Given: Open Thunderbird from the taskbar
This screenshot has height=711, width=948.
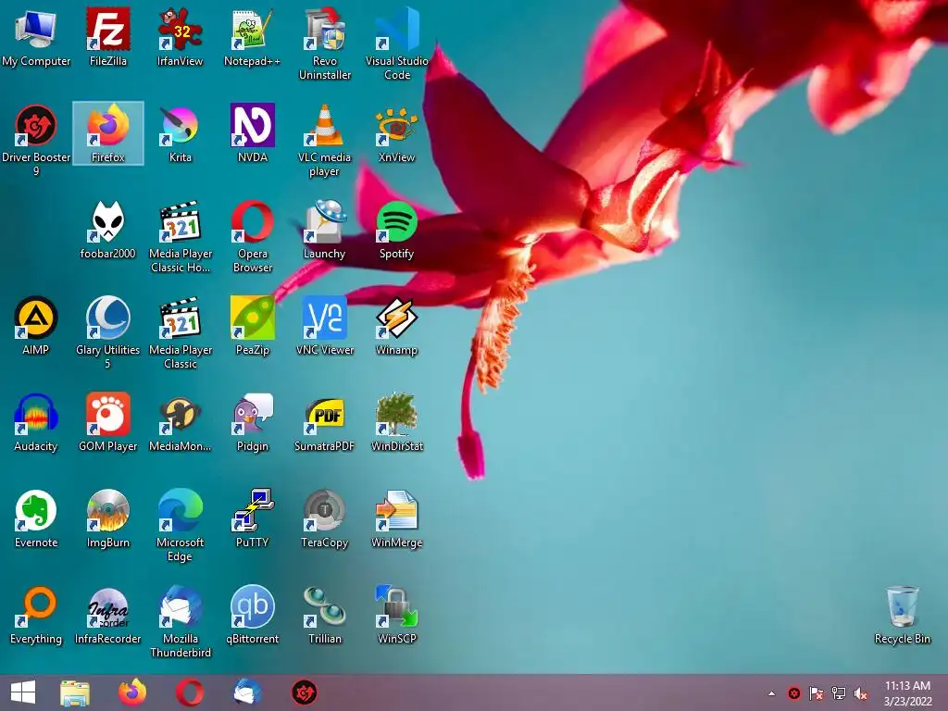Looking at the screenshot, I should point(247,692).
